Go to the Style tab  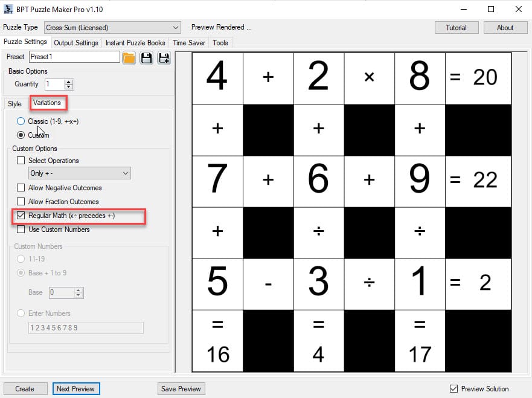coord(14,103)
